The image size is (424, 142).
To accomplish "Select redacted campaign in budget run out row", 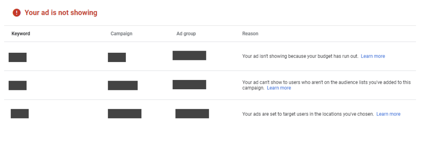I will (x=117, y=57).
